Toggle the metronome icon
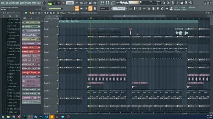This screenshot has height=119, width=213. click(x=77, y=3)
